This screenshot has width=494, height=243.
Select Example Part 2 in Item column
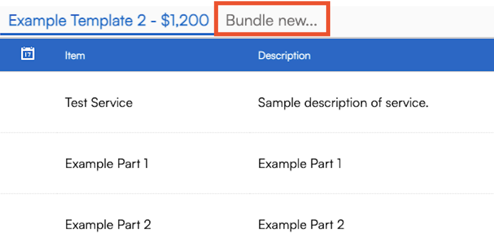click(x=108, y=225)
